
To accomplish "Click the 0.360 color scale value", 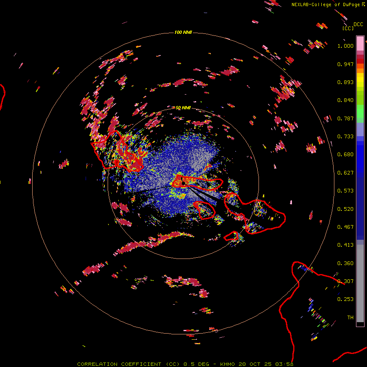I will [345, 263].
